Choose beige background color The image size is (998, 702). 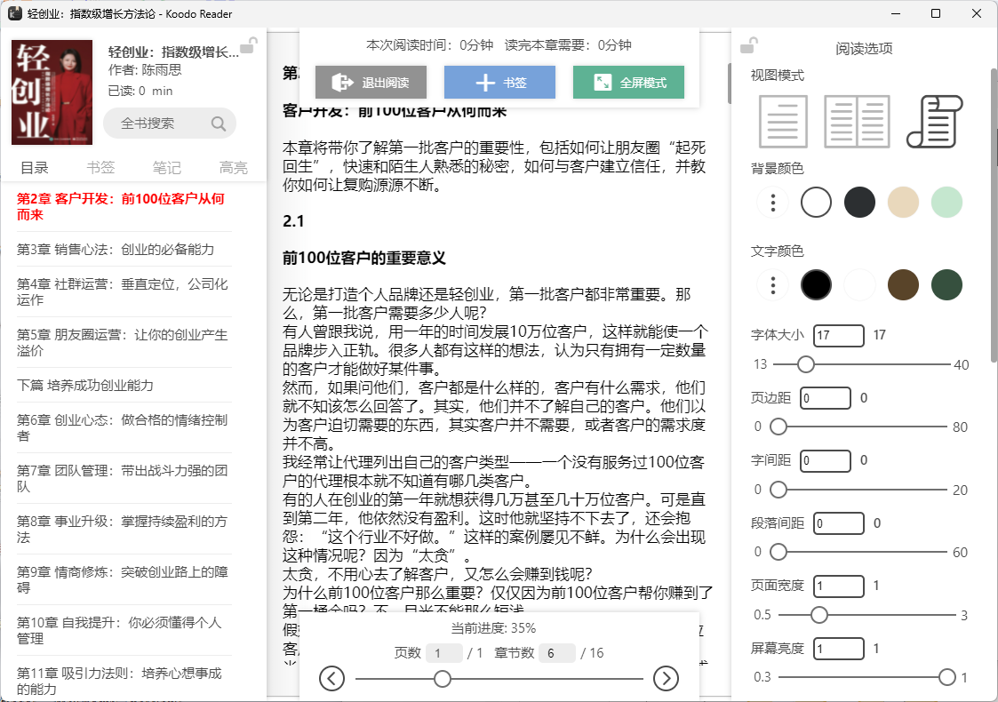coord(903,203)
